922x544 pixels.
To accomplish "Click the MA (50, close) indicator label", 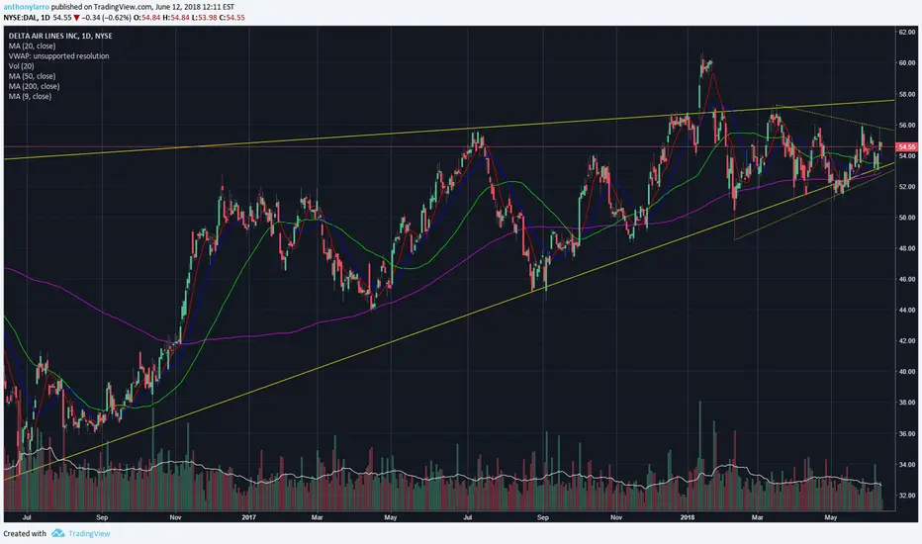I will point(32,76).
